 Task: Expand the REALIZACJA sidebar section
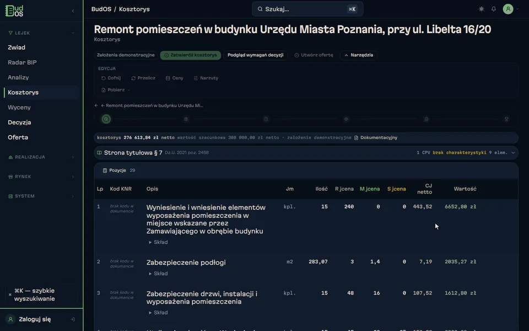[x=41, y=157]
